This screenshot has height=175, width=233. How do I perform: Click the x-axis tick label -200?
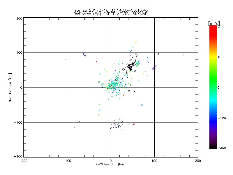click(x=23, y=161)
